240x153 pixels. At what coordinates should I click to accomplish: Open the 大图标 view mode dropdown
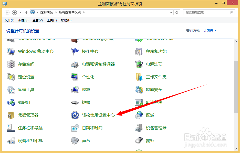[209, 30]
